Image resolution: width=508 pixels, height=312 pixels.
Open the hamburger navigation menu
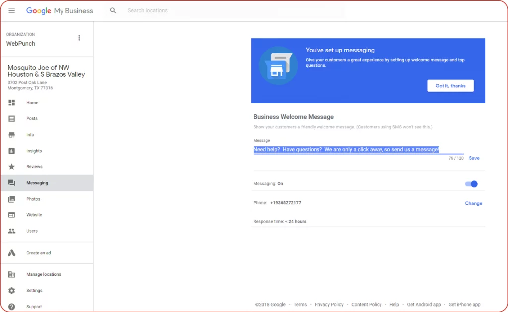coord(11,10)
